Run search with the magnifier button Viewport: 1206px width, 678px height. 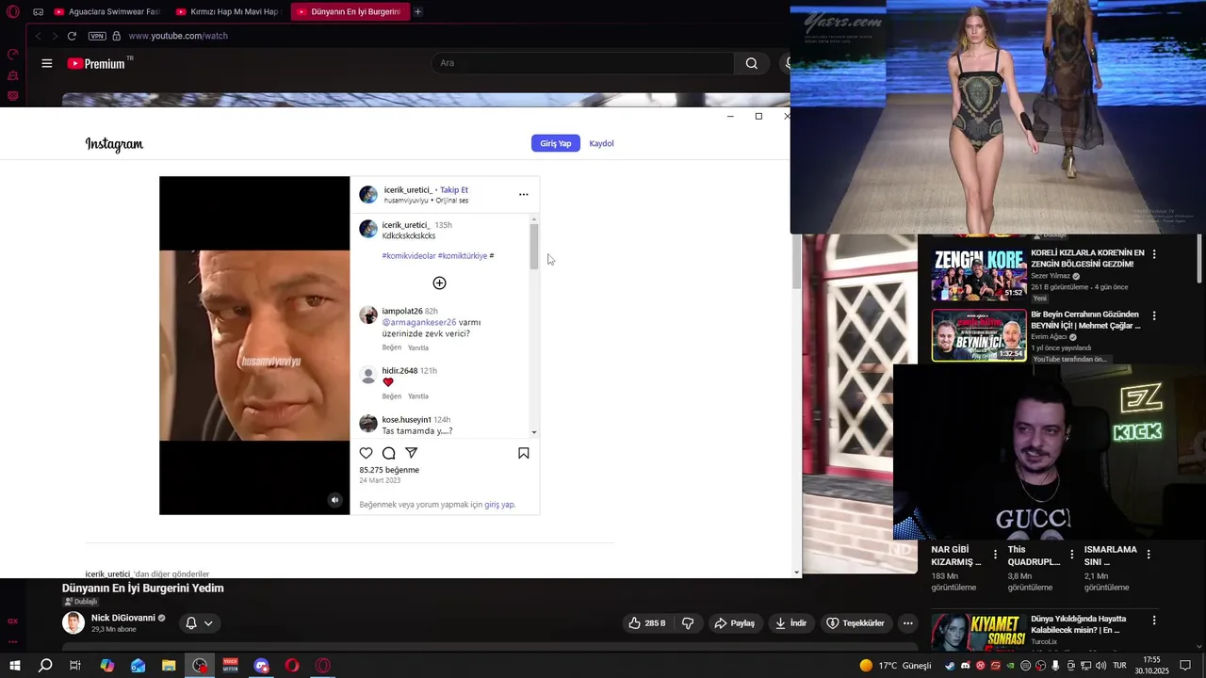tap(751, 63)
